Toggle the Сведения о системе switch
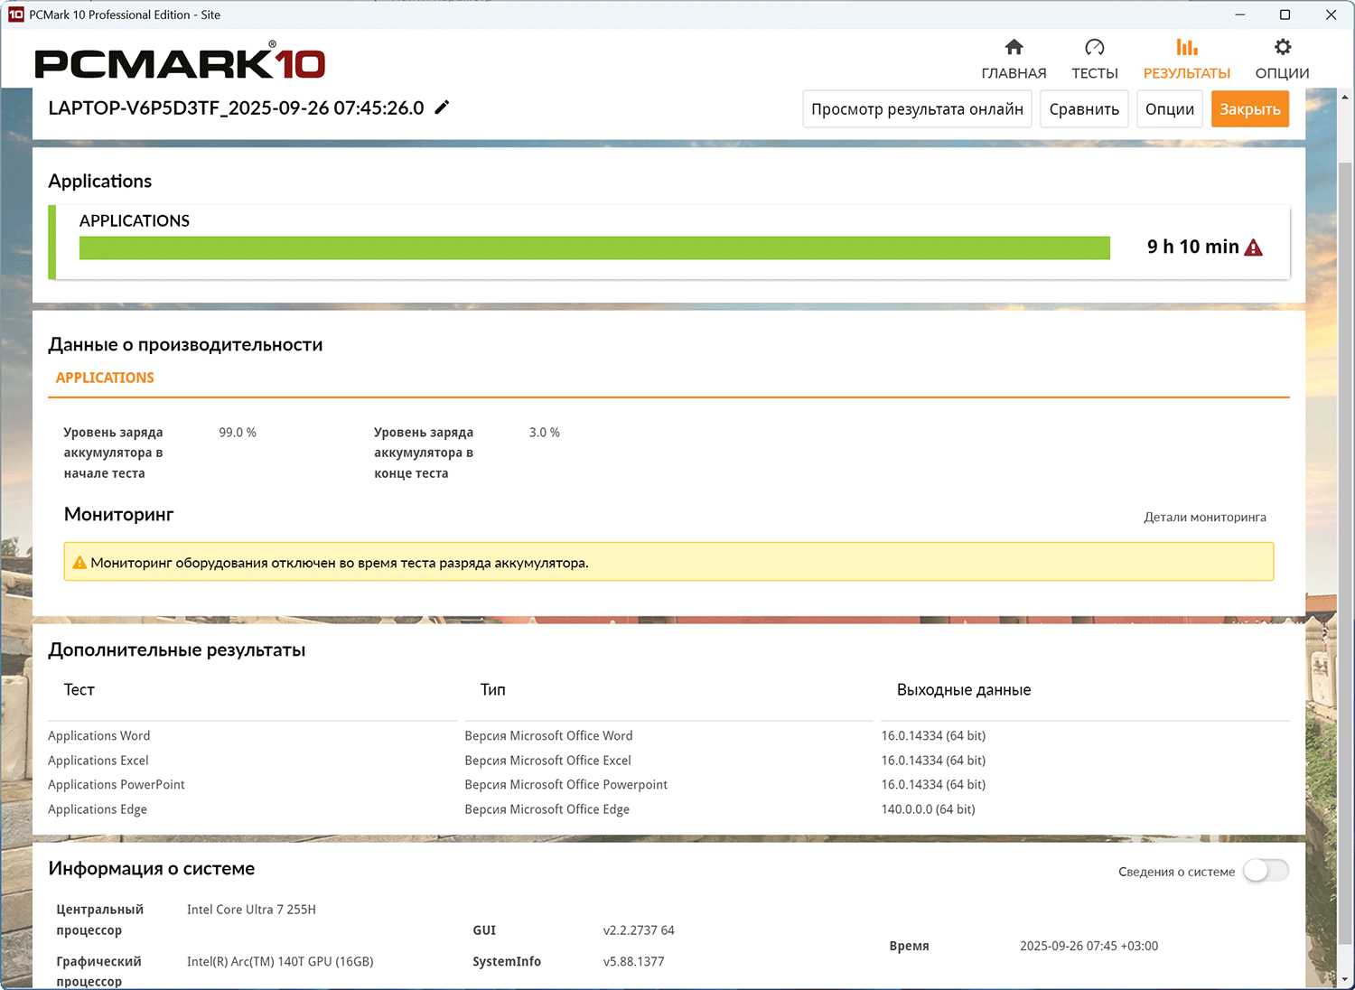Screen dimensions: 1355x990 1266,871
